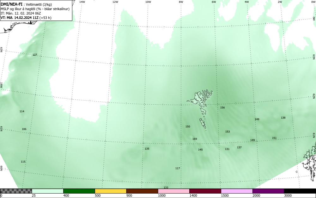Click the light purple 1500–2000 legend swatch
The image size is (316, 198).
tap(237, 191)
